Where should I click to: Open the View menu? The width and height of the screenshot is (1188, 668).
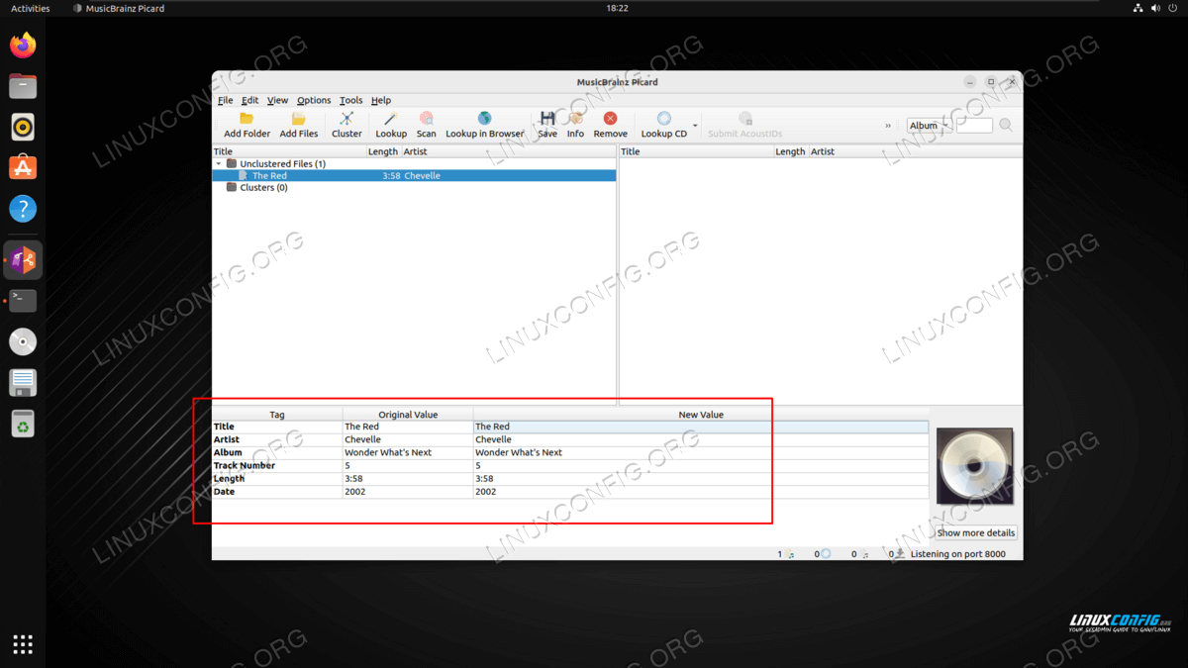277,100
